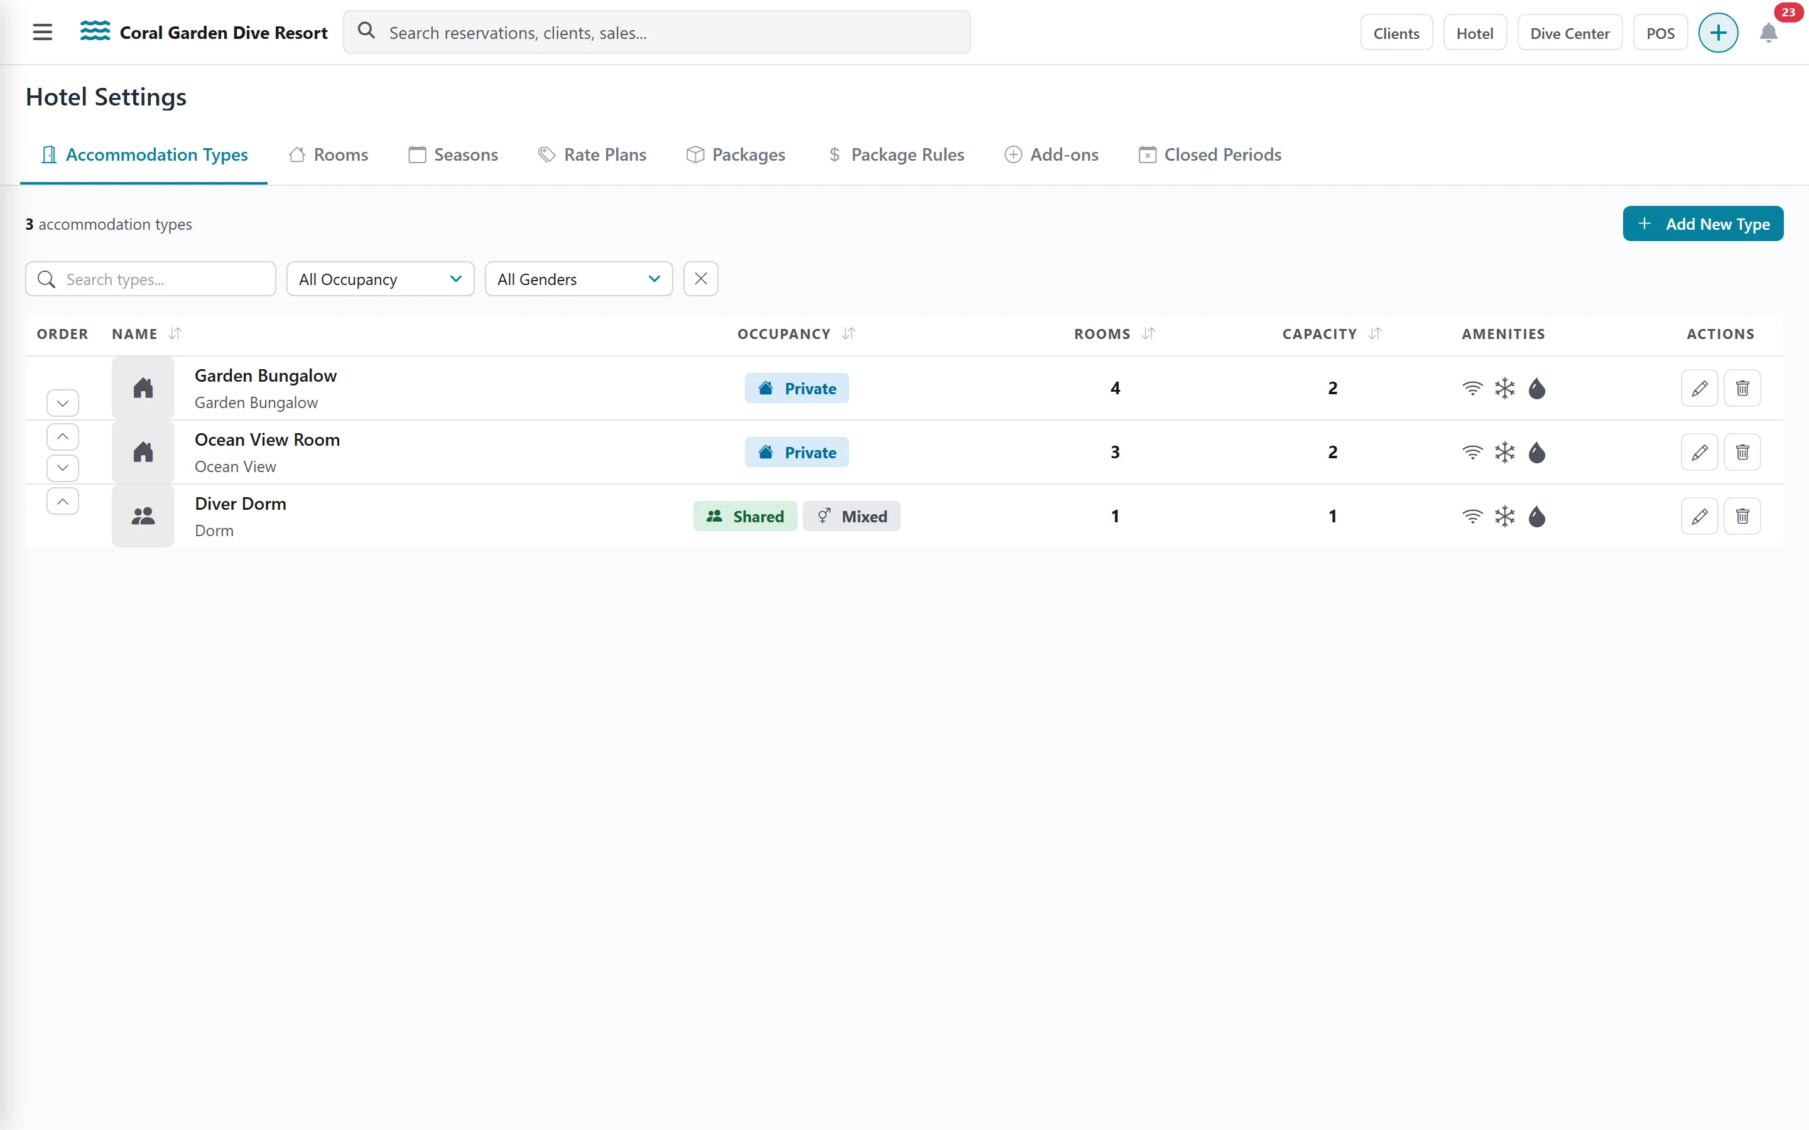Focus the Search types input field
Screen dimensions: 1809x1130
pos(150,279)
